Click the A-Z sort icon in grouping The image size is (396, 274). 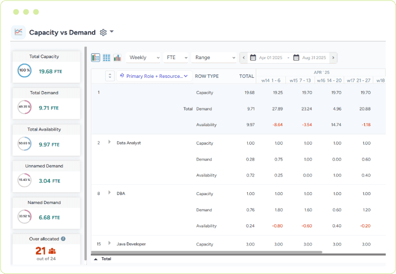click(x=122, y=75)
